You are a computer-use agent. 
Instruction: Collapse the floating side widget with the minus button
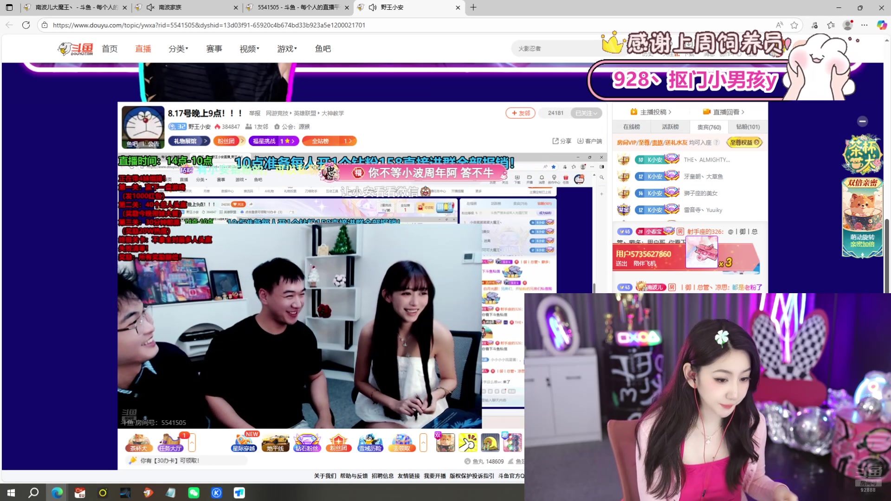(863, 122)
